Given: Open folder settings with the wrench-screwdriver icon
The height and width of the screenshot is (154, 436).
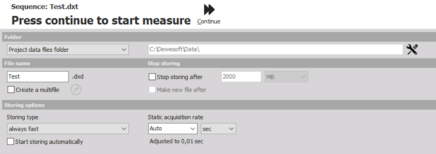Looking at the screenshot, I should pyautogui.click(x=412, y=50).
